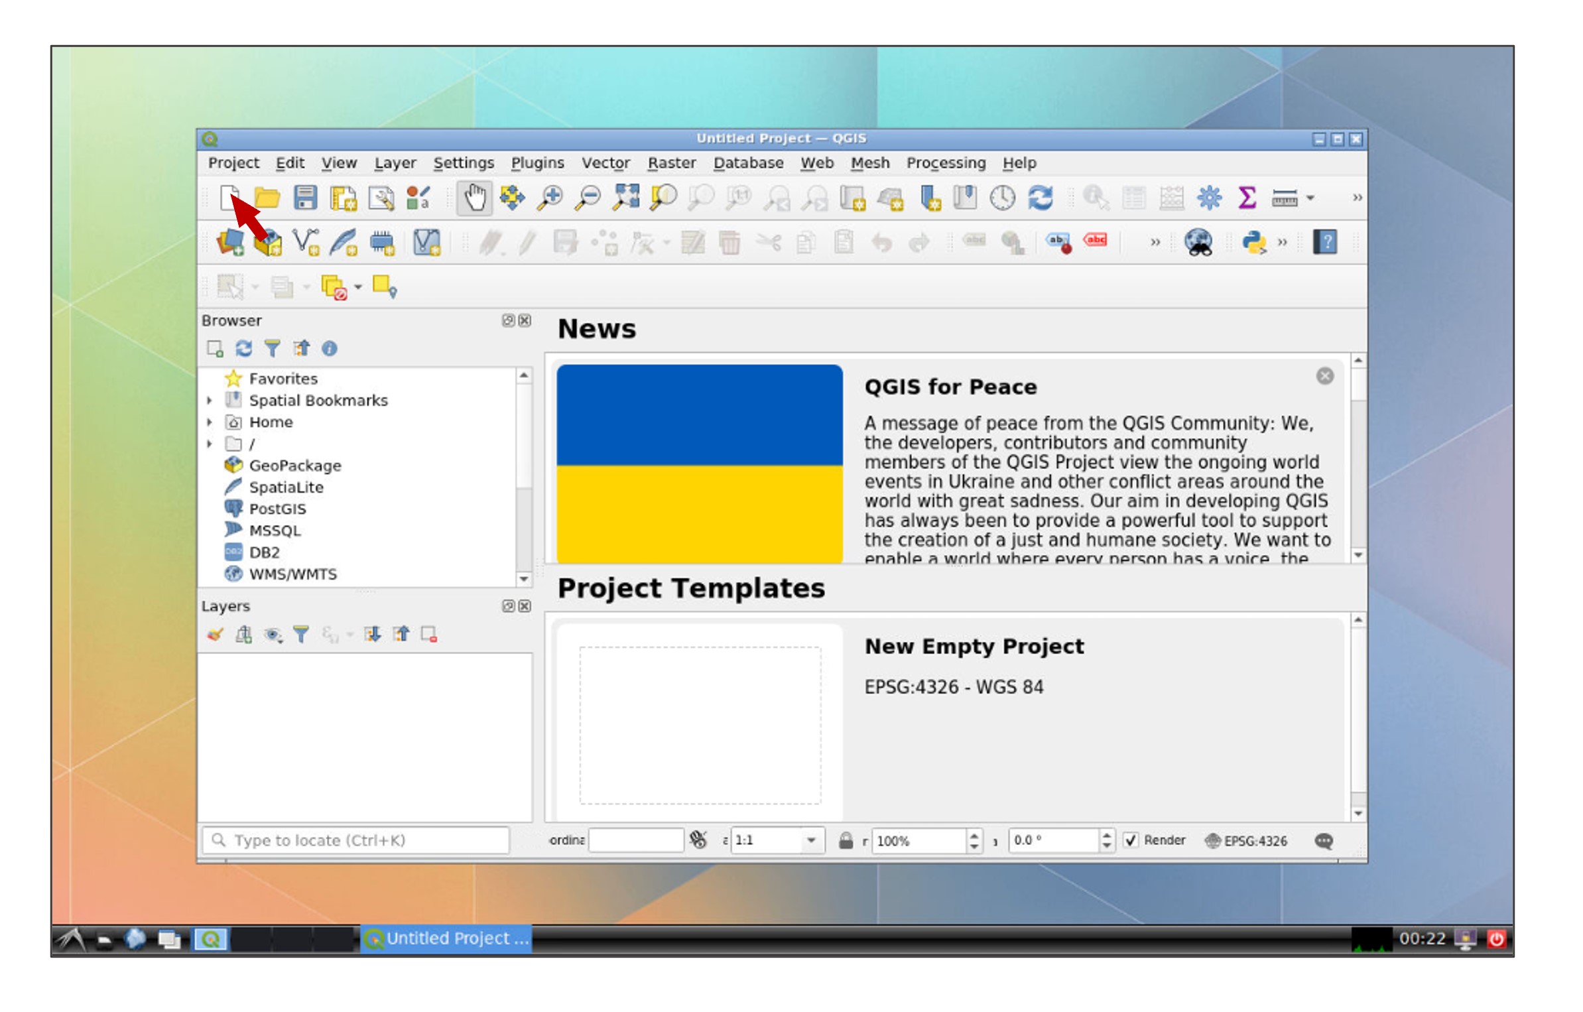The image size is (1583, 1012).
Task: Toggle the mouse extents display icon
Action: (x=698, y=840)
